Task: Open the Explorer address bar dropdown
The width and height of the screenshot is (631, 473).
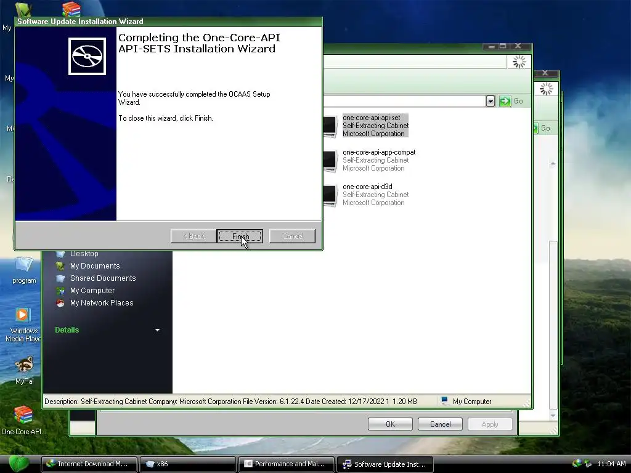Action: (x=490, y=101)
